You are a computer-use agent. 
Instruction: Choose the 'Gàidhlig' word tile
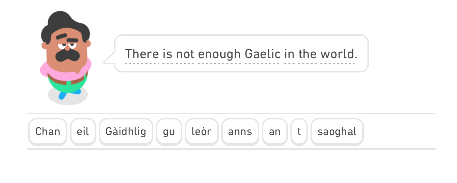click(126, 132)
